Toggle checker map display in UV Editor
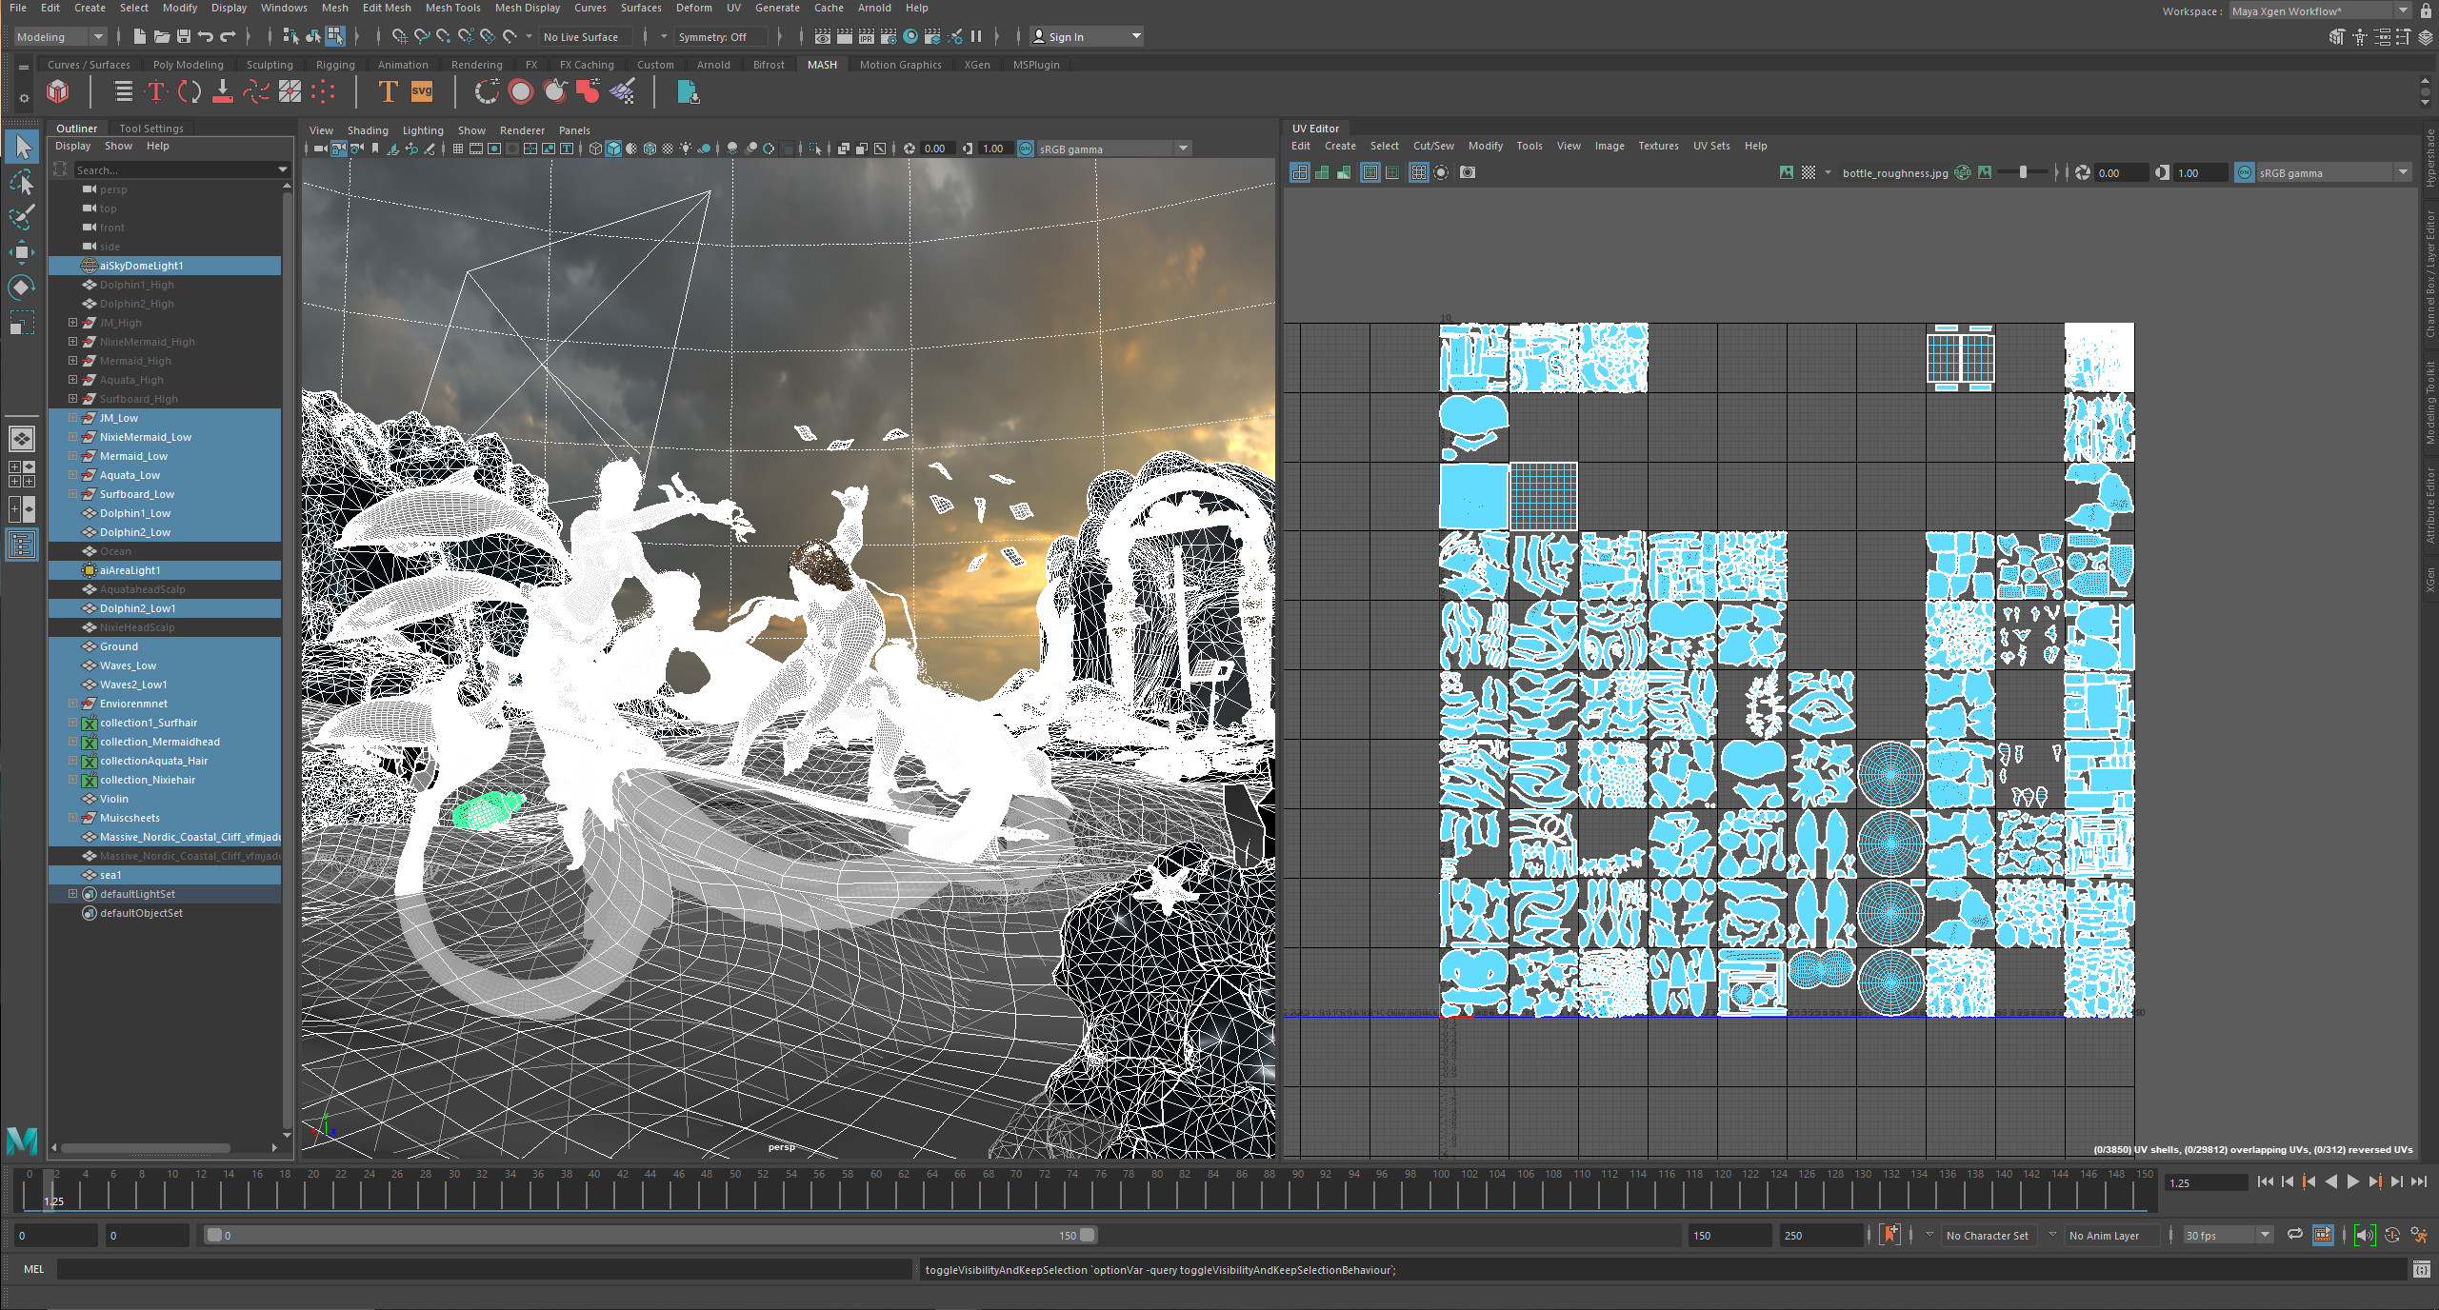This screenshot has width=2439, height=1310. point(1808,172)
